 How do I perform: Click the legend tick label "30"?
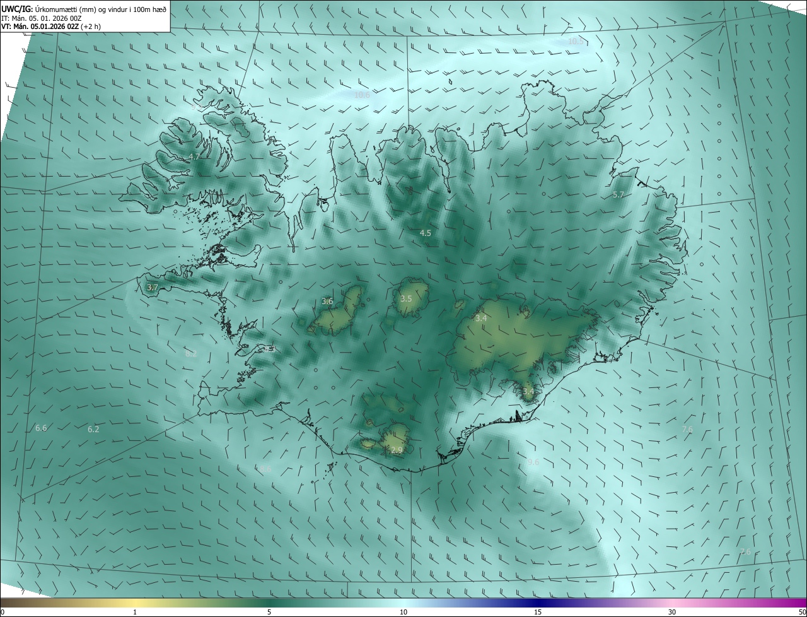672,612
